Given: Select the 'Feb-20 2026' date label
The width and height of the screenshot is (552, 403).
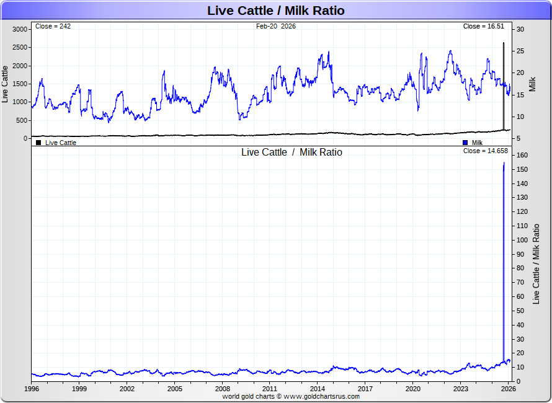Looking at the screenshot, I should (x=275, y=27).
